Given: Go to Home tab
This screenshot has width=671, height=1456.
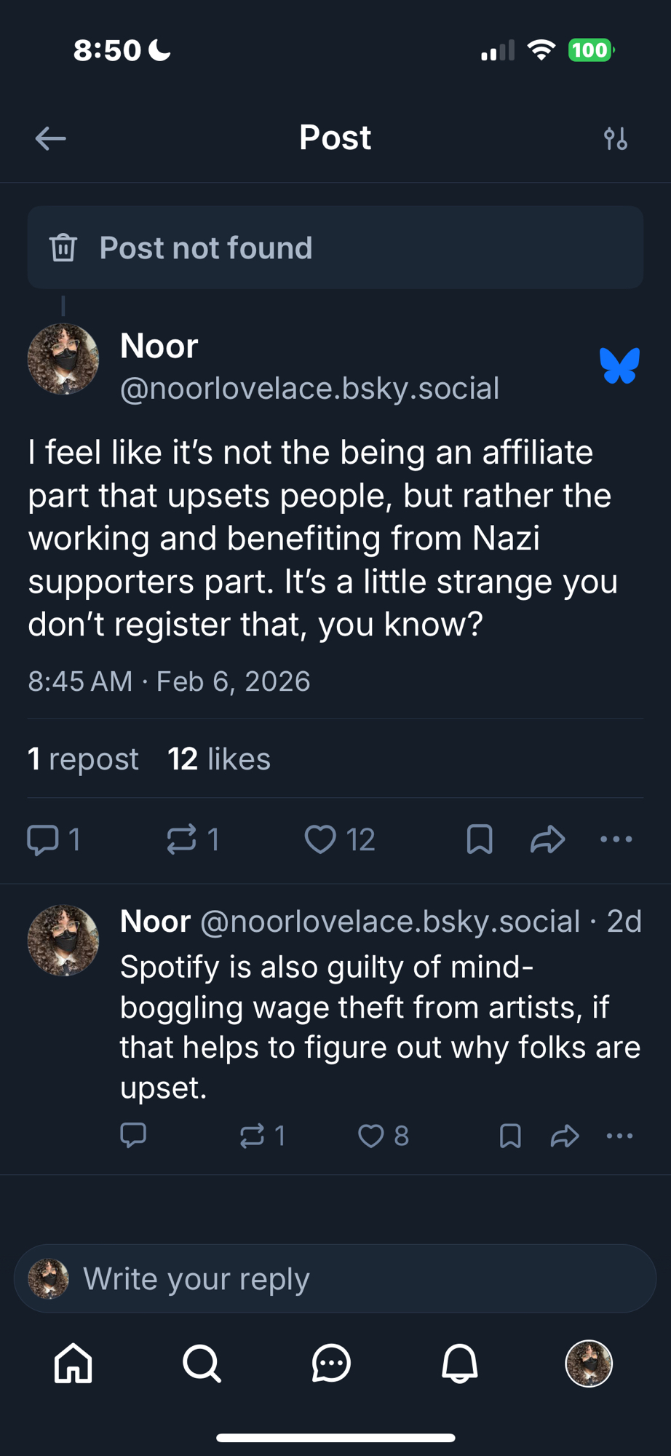Looking at the screenshot, I should [74, 1363].
